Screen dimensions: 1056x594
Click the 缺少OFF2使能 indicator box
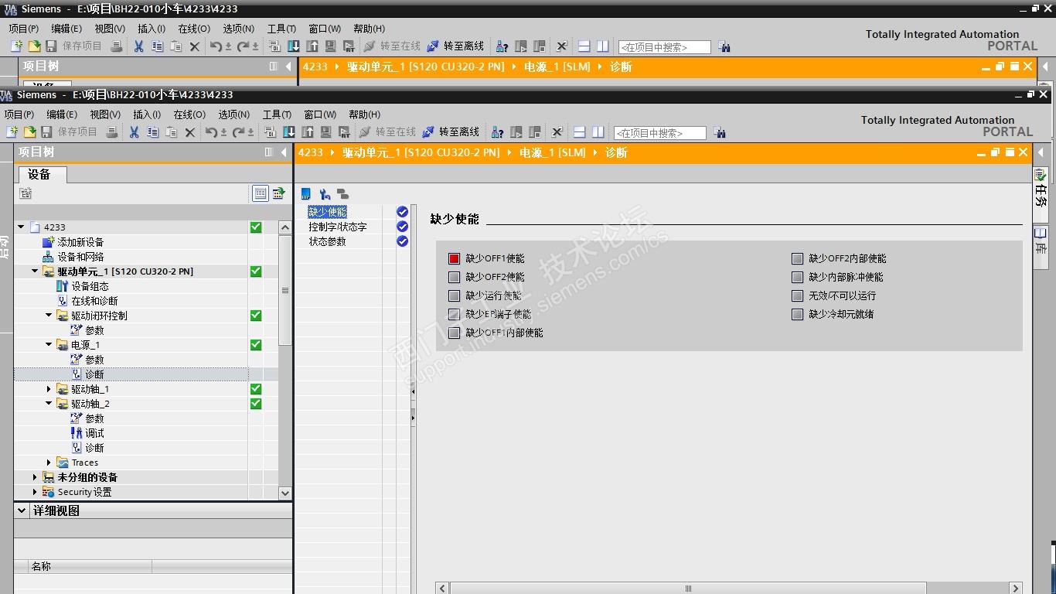pyautogui.click(x=454, y=277)
